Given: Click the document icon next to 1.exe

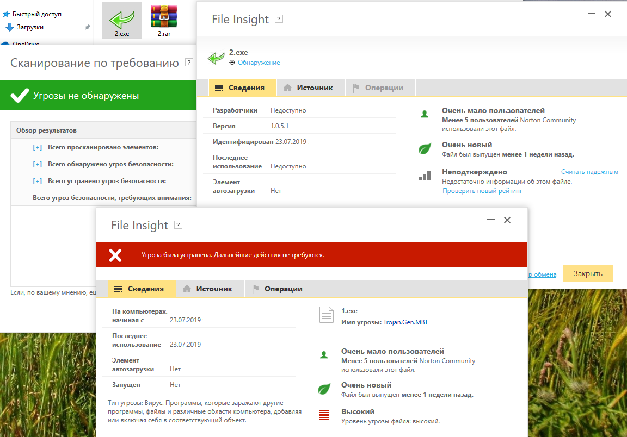Looking at the screenshot, I should point(327,315).
